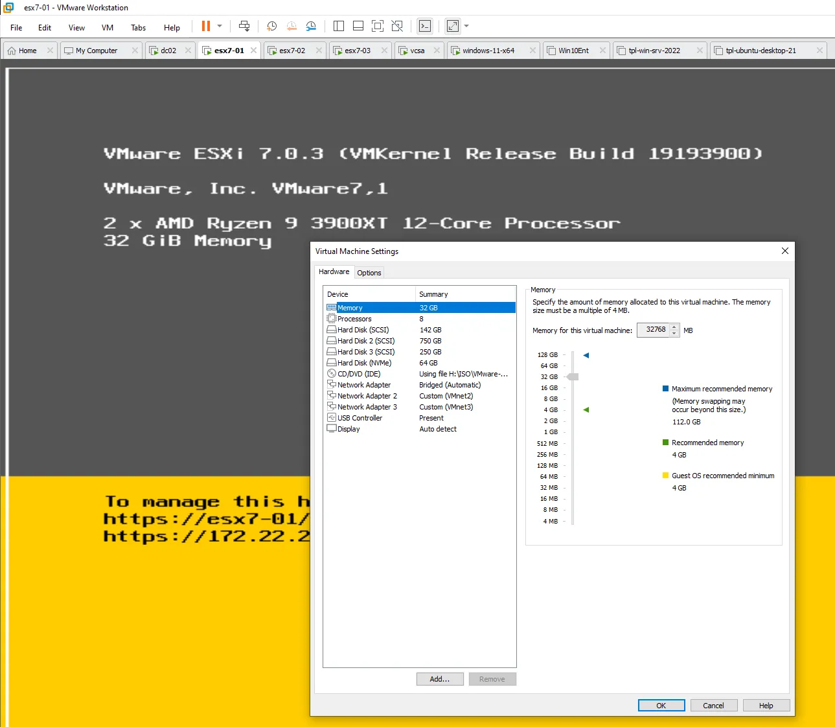Open the Help menu
835x727 pixels.
tap(172, 28)
